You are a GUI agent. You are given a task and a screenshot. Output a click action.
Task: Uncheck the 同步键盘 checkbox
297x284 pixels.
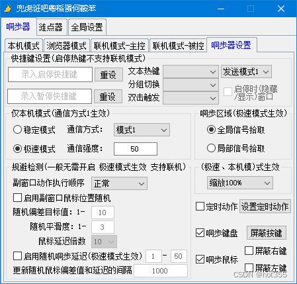point(200,233)
